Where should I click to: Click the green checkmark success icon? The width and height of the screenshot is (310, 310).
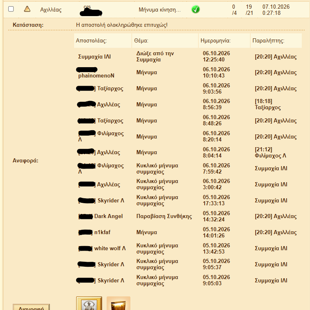[196, 9]
